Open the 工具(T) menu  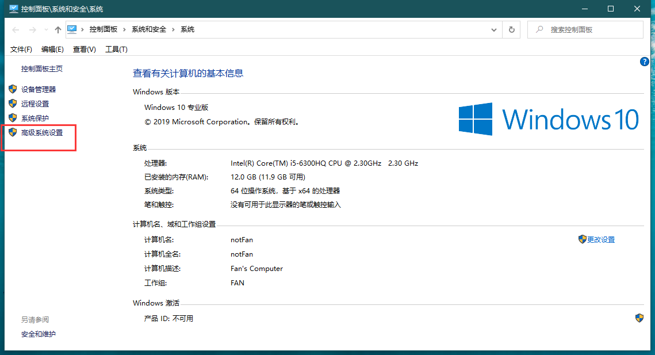(x=116, y=49)
